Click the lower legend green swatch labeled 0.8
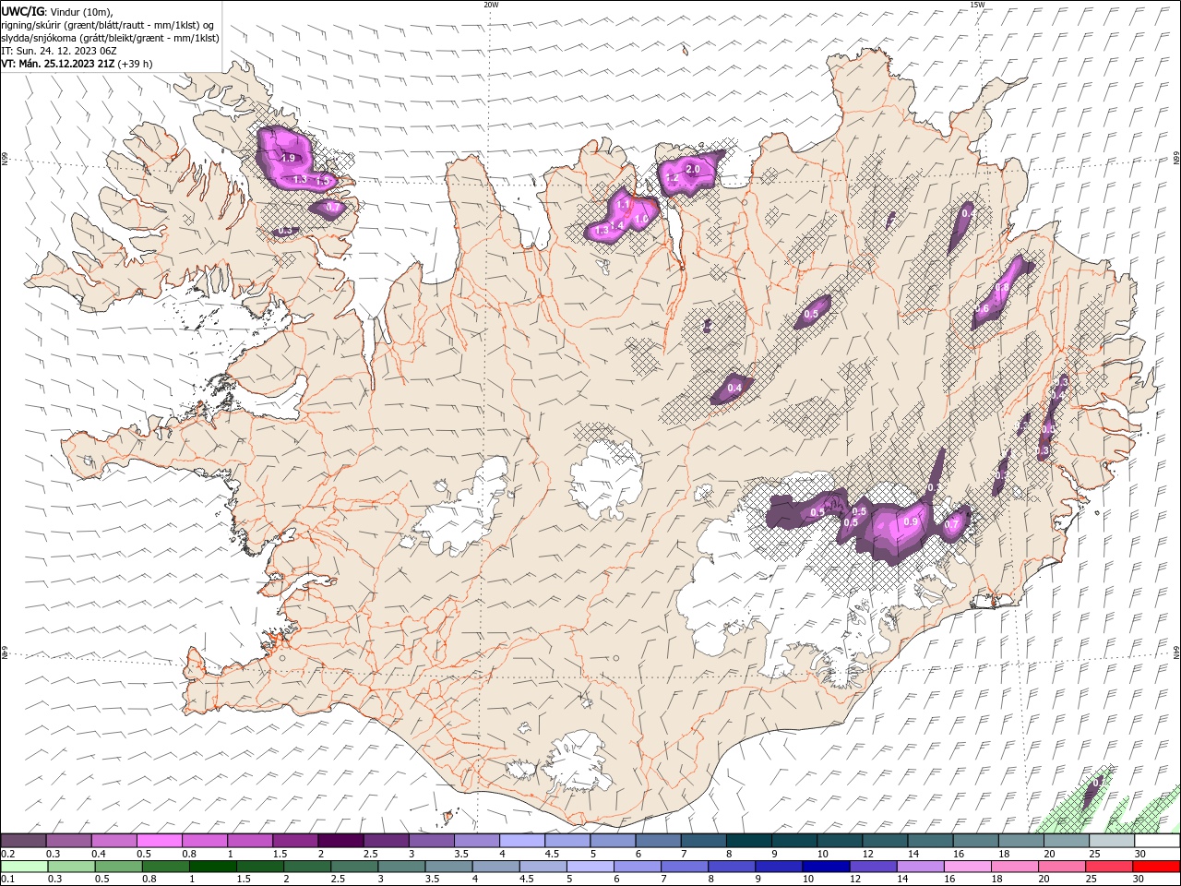The width and height of the screenshot is (1181, 886). (x=165, y=867)
